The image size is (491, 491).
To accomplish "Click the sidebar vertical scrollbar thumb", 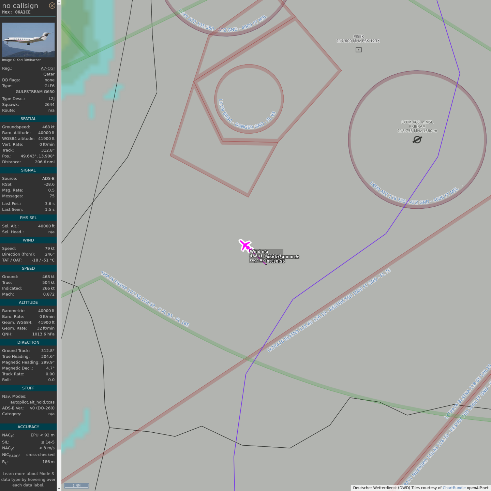I will click(x=59, y=225).
